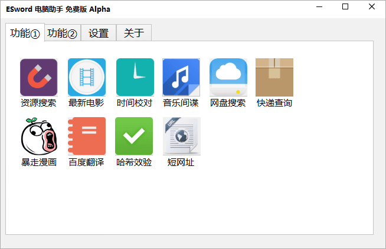
Task: Open the 设置 tab
Action: tap(99, 33)
